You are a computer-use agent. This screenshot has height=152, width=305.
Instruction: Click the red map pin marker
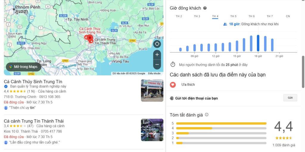point(90,39)
